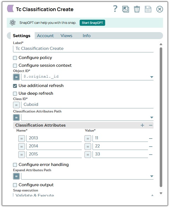Open Expand Attributes Path dropdown arrow
Image resolution: width=169 pixels, height=207 pixels.
pos(152,176)
